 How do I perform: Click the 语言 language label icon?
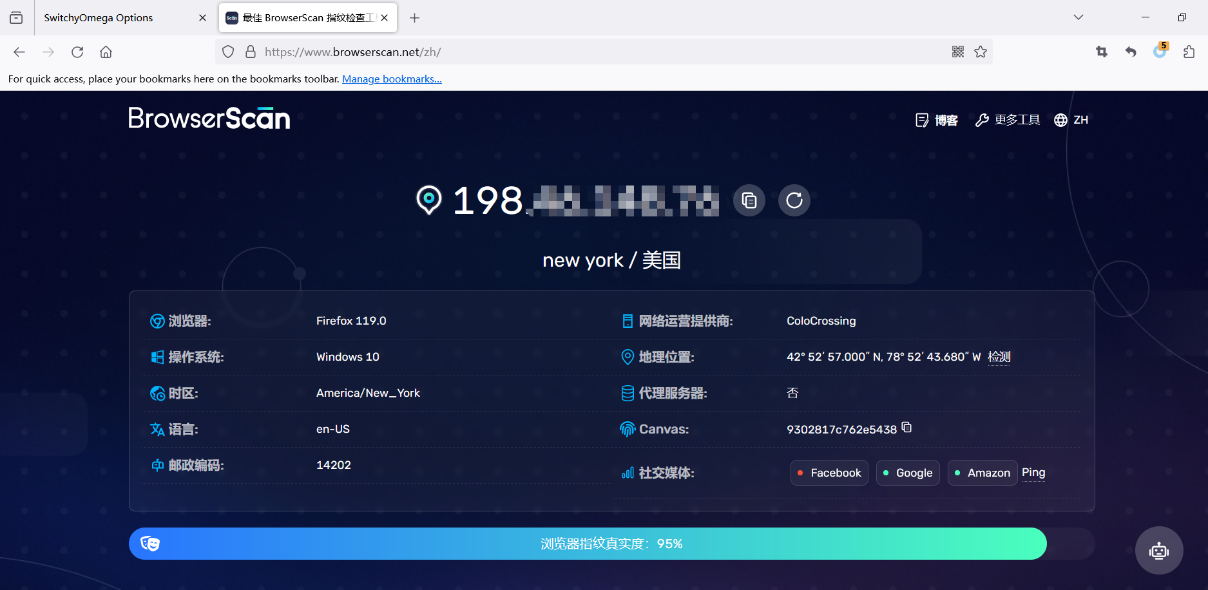[157, 429]
